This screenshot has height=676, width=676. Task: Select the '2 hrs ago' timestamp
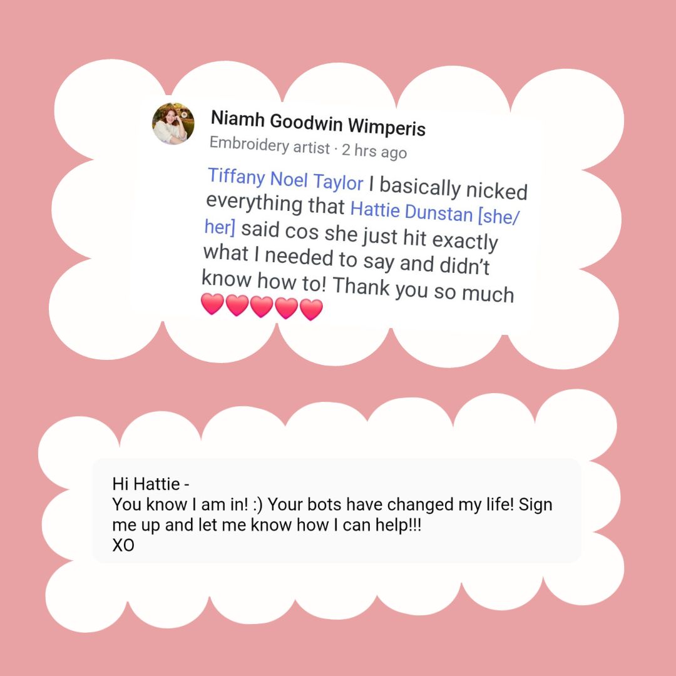pos(374,151)
